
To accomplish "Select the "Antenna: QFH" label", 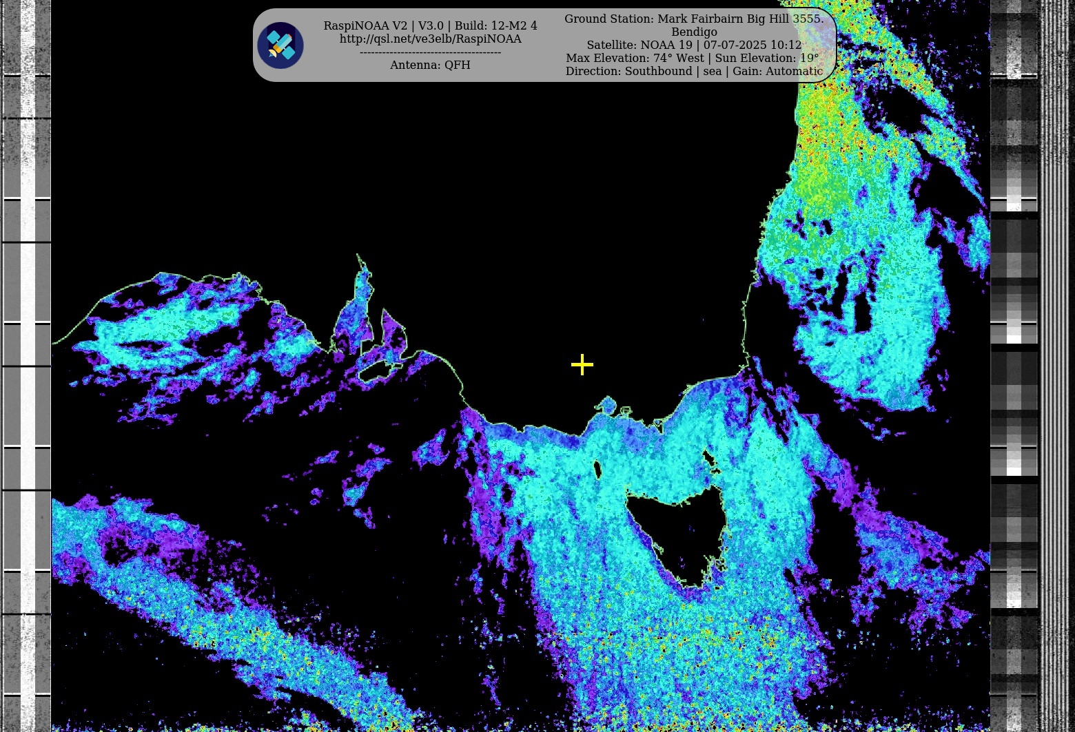I will [430, 65].
